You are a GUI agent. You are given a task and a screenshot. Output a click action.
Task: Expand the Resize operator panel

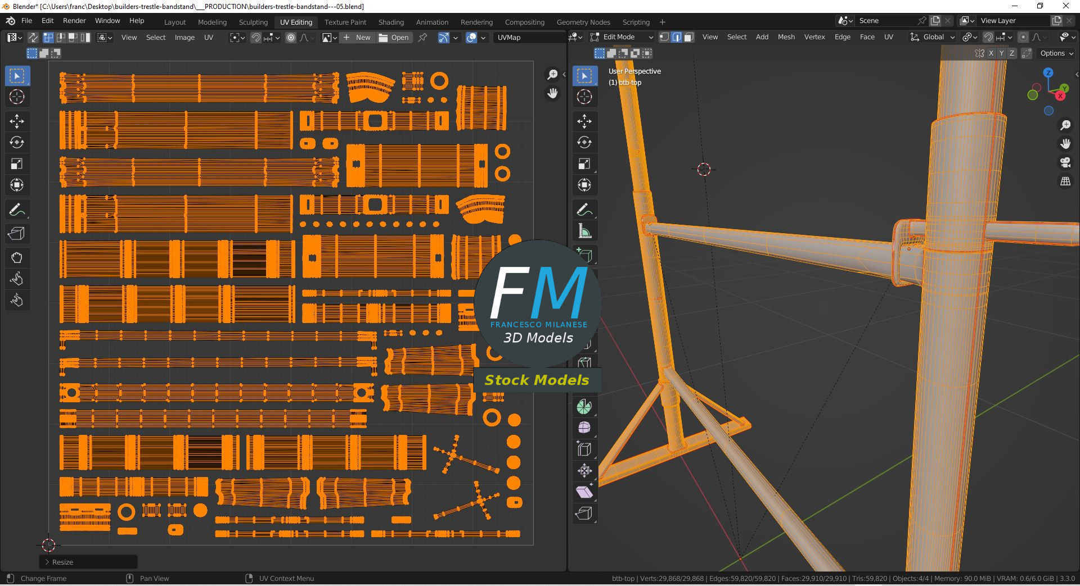click(x=88, y=562)
